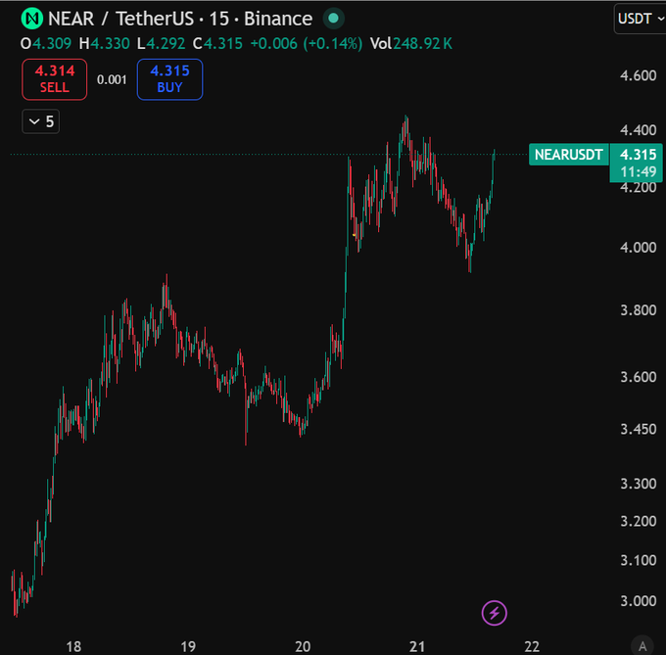Click the Vol 248.92 K readout
This screenshot has height=655, width=666.
pyautogui.click(x=411, y=43)
